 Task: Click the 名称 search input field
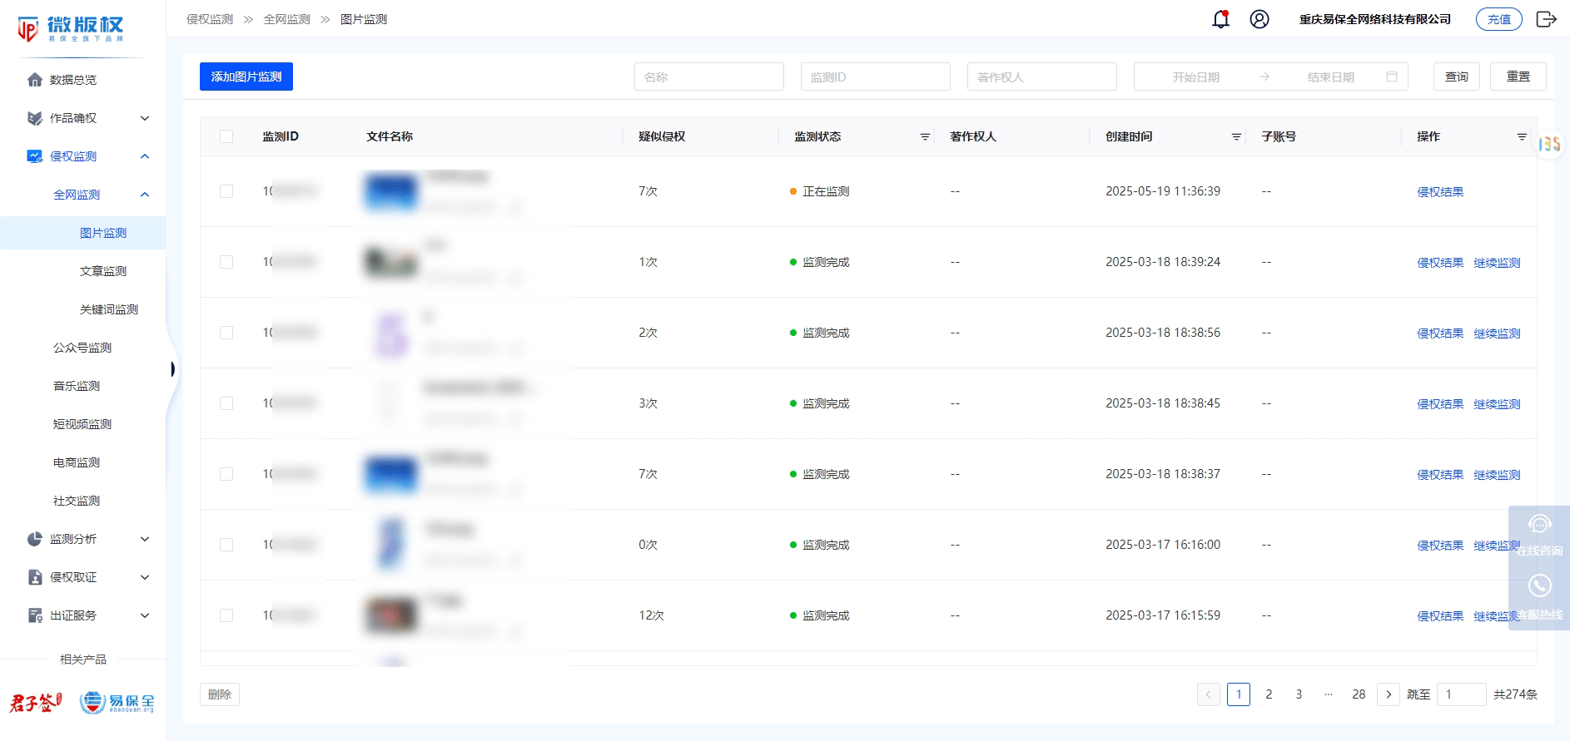(708, 77)
